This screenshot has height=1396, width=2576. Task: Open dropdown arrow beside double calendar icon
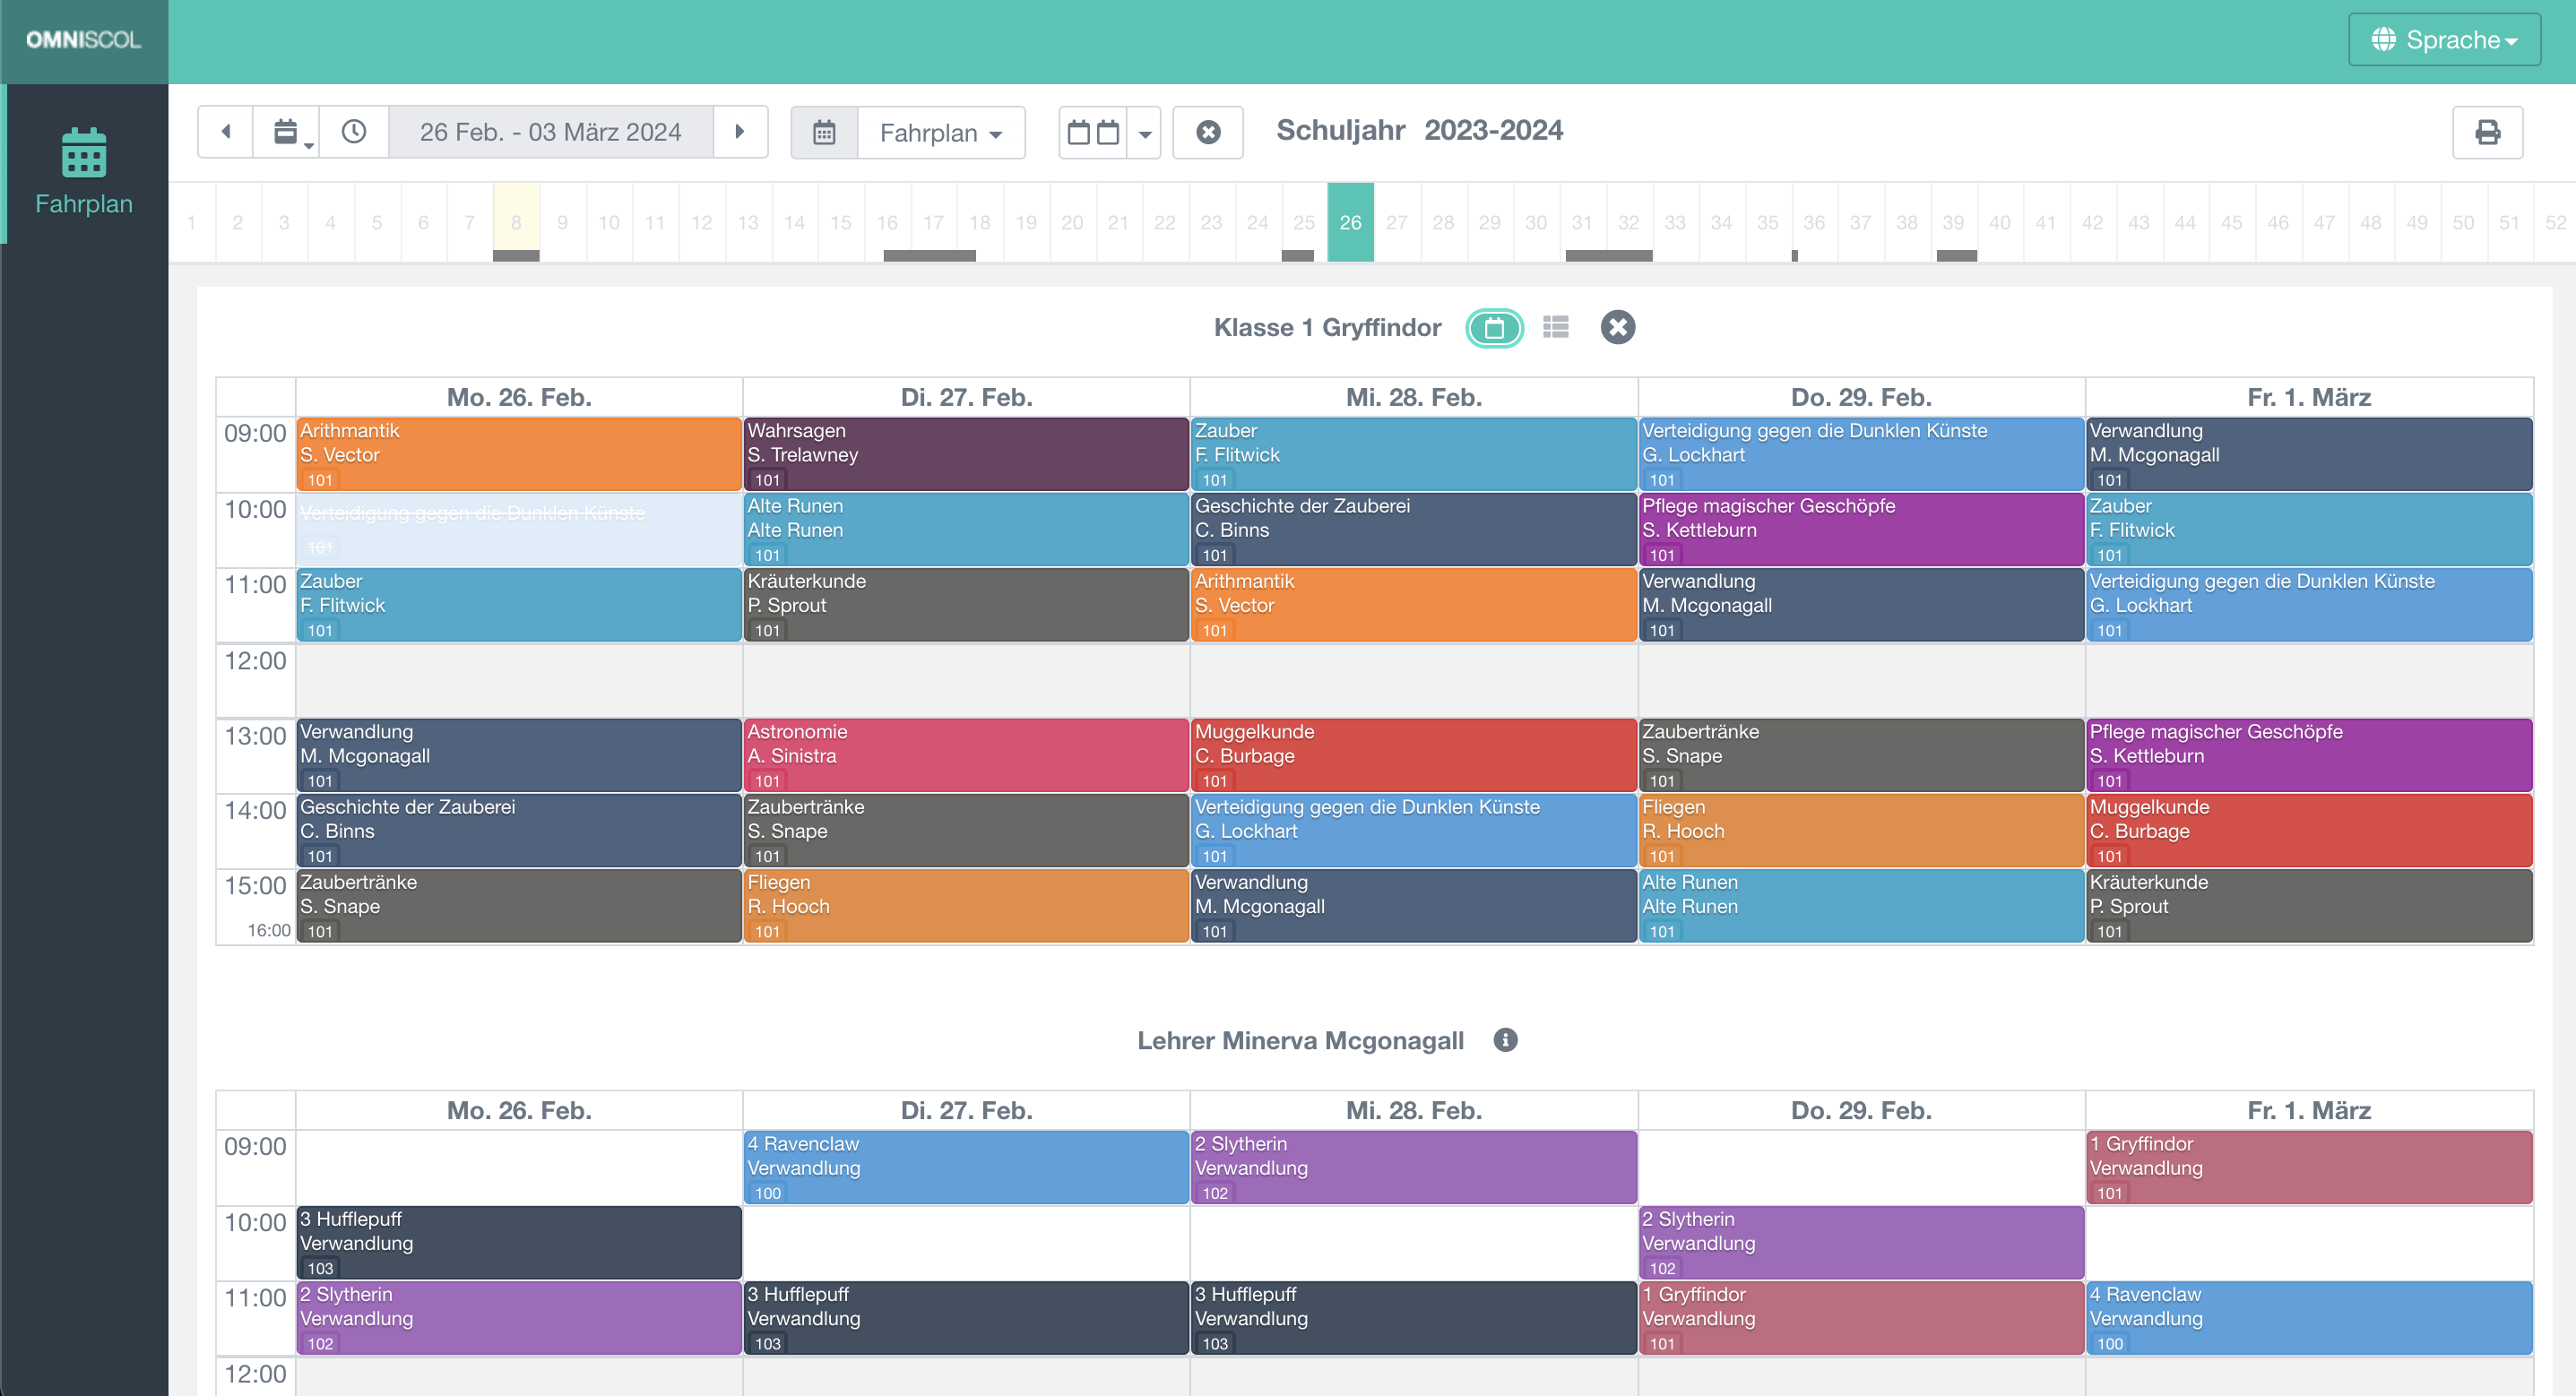point(1145,132)
